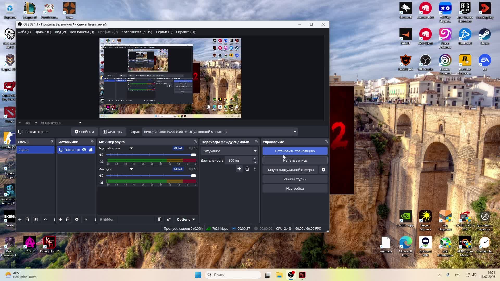Open advanced audio properties gears icon
The height and width of the screenshot is (281, 500).
point(169,219)
